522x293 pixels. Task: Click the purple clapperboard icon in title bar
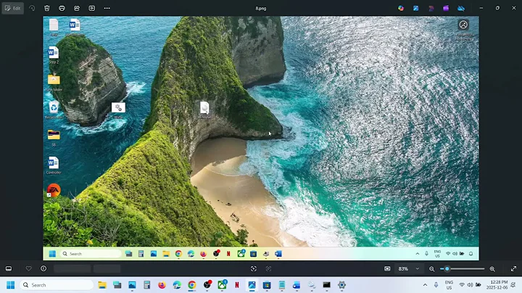point(446,8)
